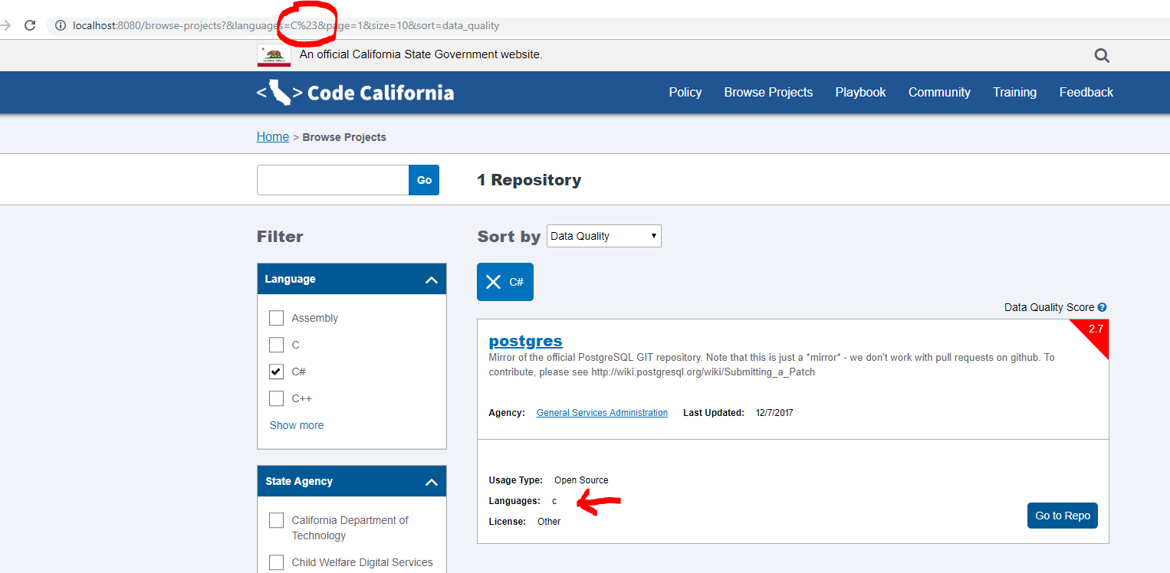Open the Playbook menu item

tap(860, 92)
